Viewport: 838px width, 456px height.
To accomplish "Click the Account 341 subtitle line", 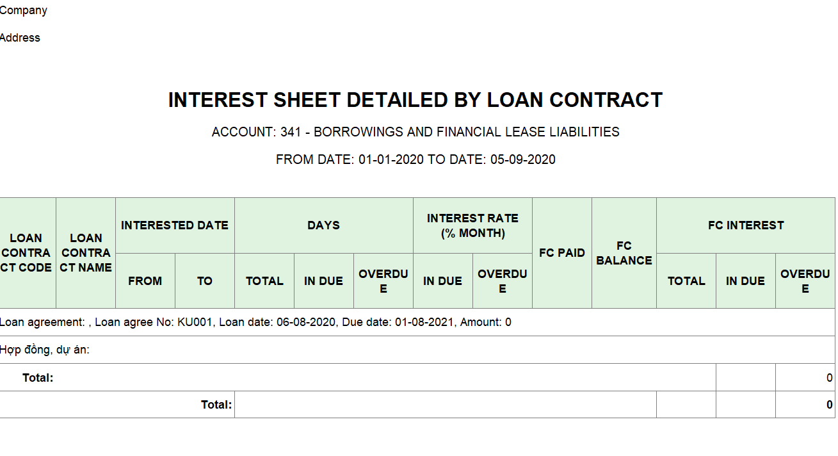I will (415, 132).
